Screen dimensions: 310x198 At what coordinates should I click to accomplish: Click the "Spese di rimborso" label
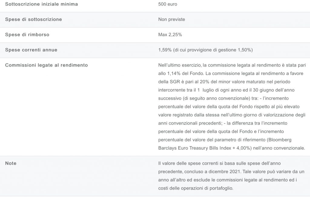27,35
